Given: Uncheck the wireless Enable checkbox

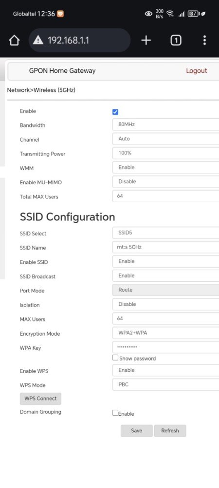Looking at the screenshot, I should click(x=115, y=112).
